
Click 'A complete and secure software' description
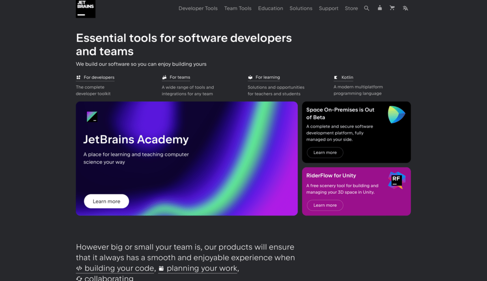pos(340,133)
